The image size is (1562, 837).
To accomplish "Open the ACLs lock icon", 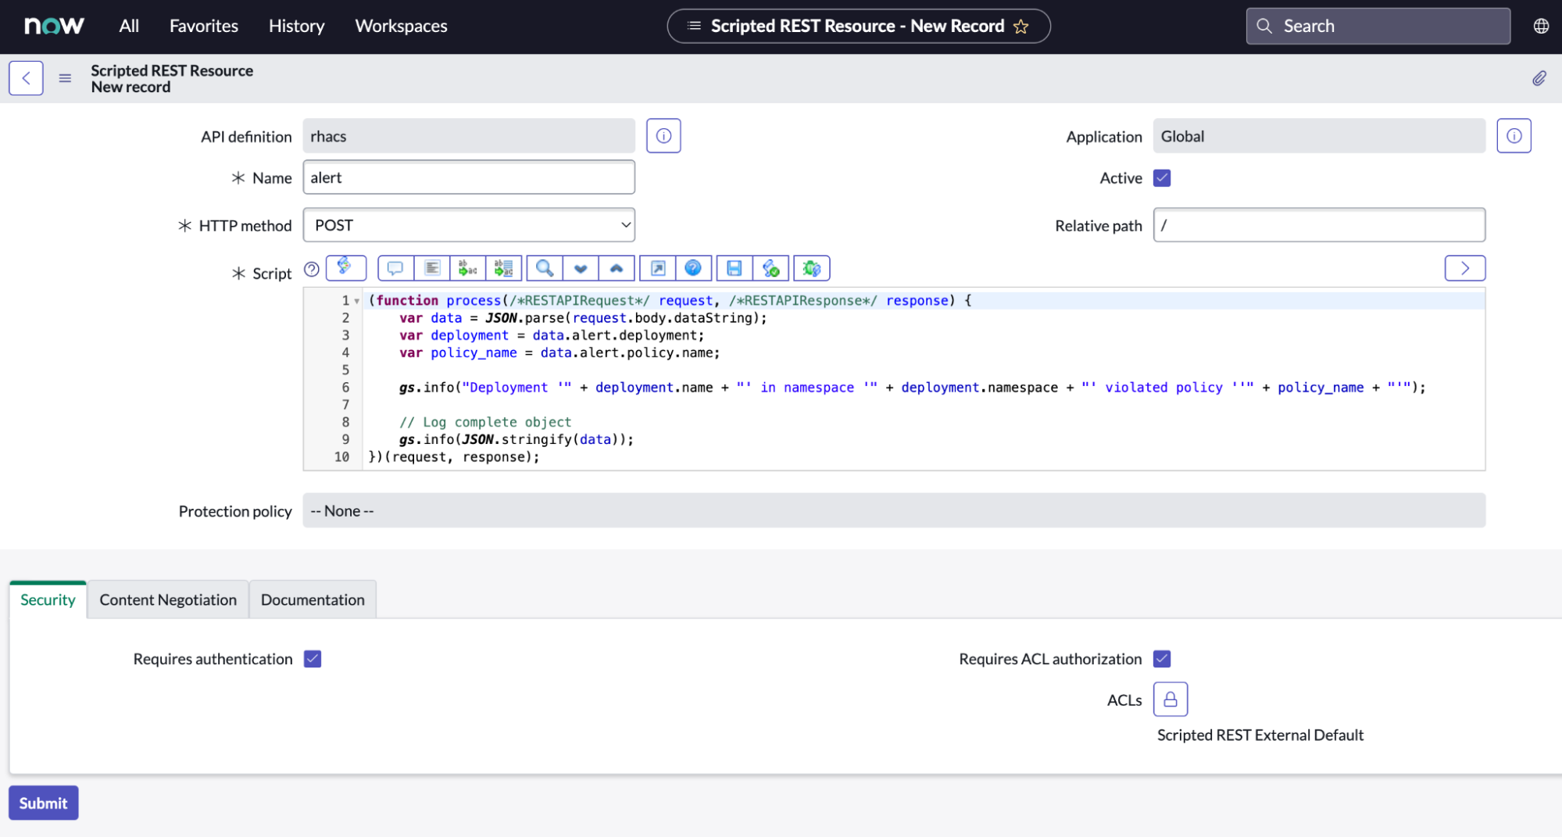I will pyautogui.click(x=1170, y=699).
